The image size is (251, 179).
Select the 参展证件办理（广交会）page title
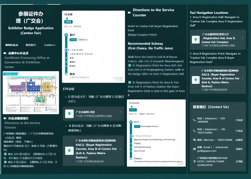click(30, 17)
